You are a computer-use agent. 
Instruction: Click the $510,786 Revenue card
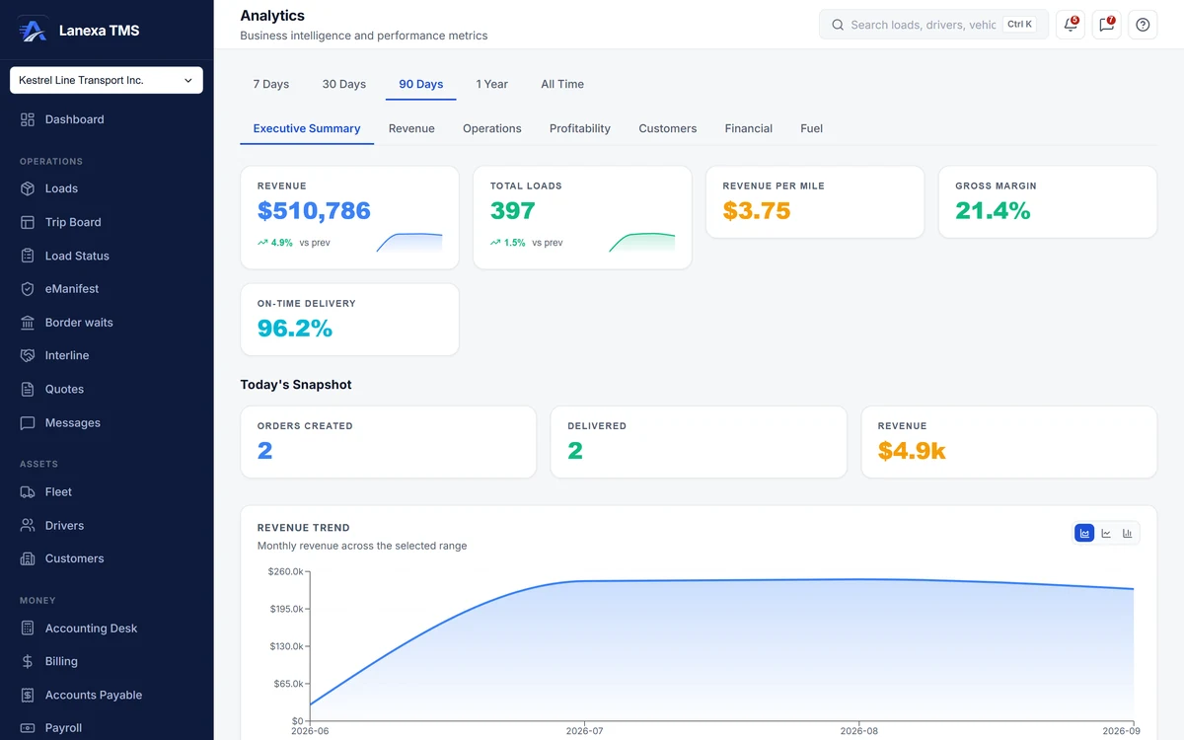pyautogui.click(x=349, y=217)
